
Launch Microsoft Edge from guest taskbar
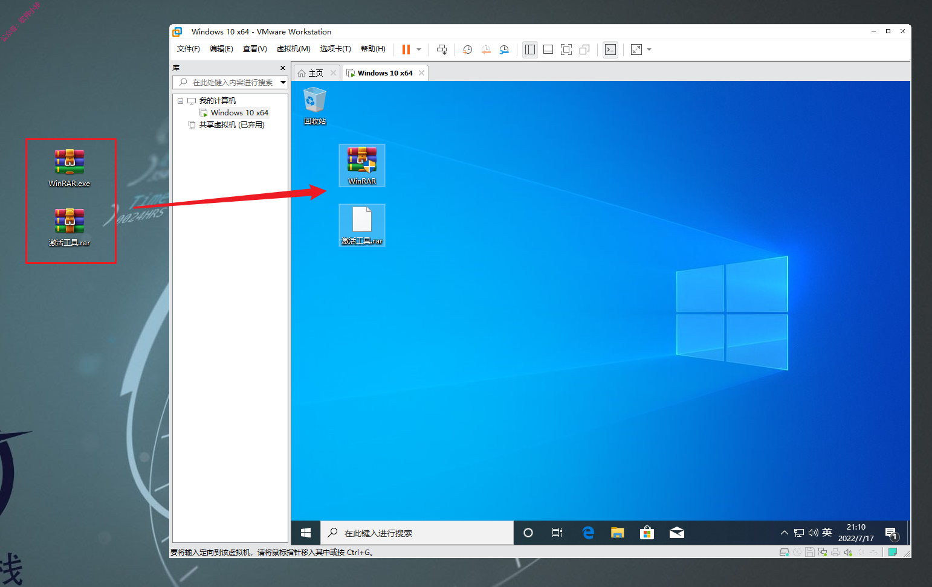[587, 533]
